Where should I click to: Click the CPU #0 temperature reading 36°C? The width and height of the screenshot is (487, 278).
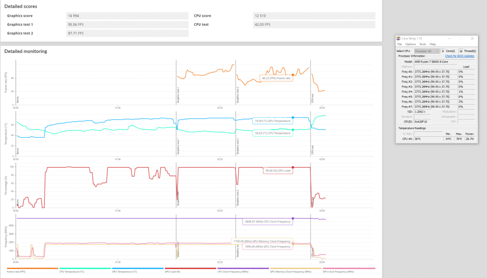[x=429, y=139]
